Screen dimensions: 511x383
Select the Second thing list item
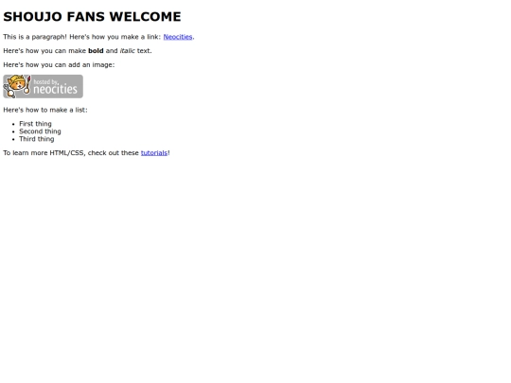(x=40, y=131)
